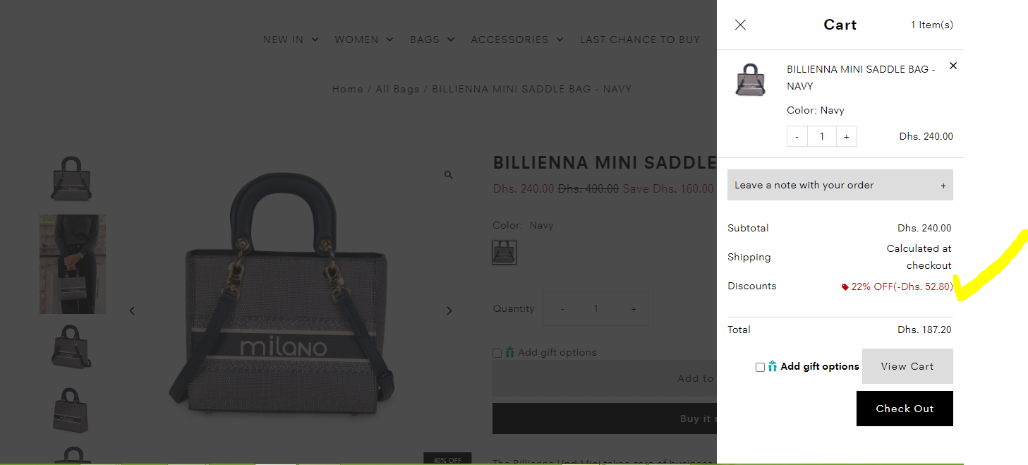This screenshot has width=1028, height=465.
Task: Click the zoom magnifier on product image
Action: (x=448, y=175)
